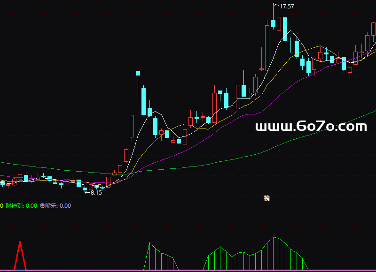
Task: Click the orange 榜 badge icon
Action: pyautogui.click(x=266, y=198)
